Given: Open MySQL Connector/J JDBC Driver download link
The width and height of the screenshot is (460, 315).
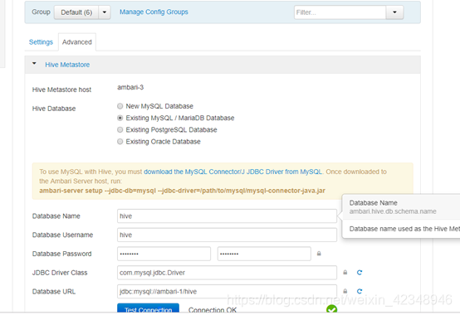Looking at the screenshot, I should [x=233, y=172].
